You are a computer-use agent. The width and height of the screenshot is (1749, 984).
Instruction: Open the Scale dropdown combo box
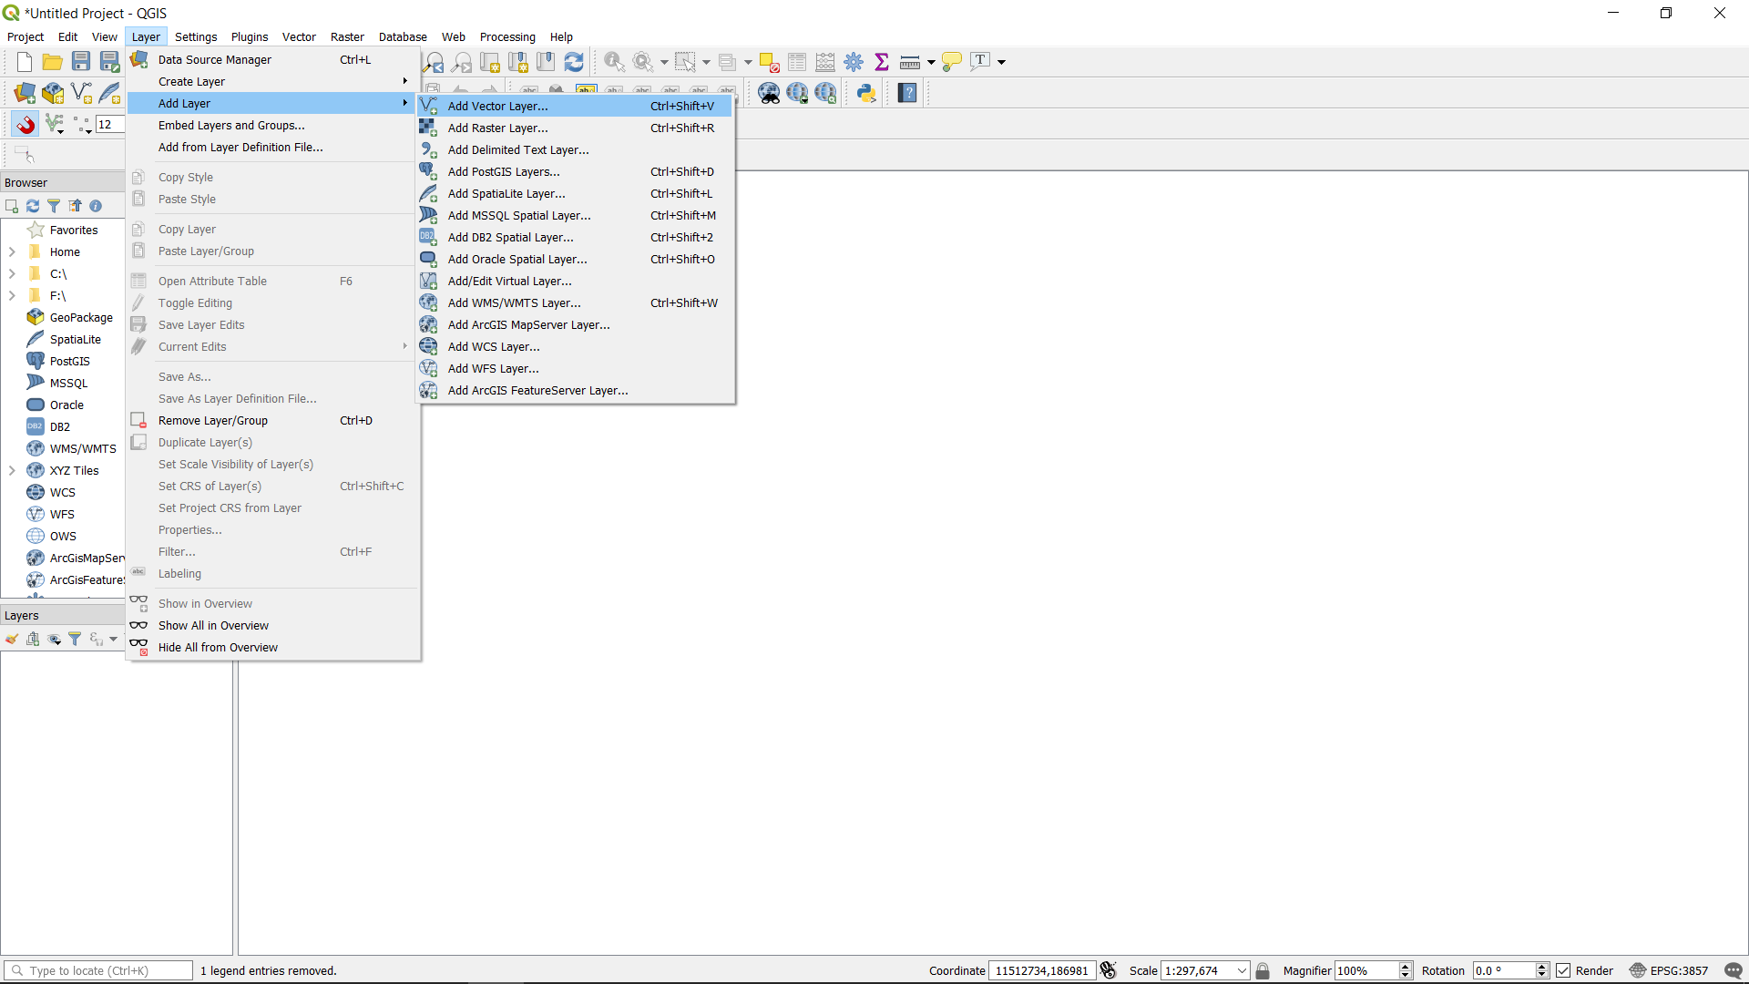tap(1241, 970)
